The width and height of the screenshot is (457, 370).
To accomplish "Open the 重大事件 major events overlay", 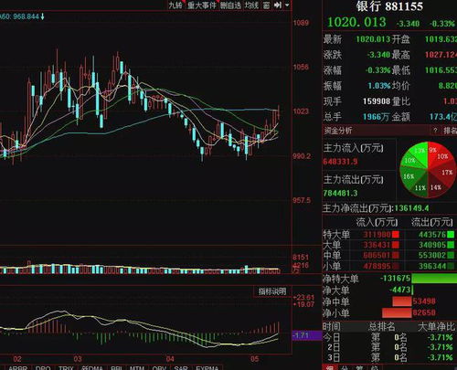I will [202, 5].
